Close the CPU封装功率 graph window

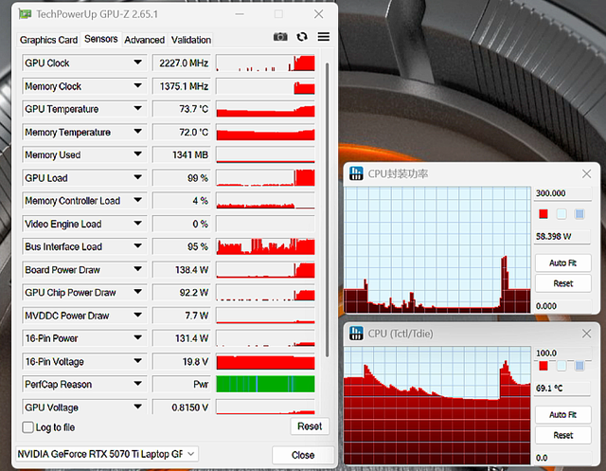[587, 173]
